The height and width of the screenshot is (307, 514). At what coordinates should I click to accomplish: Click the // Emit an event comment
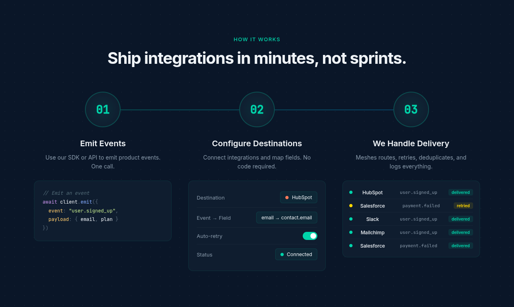[66, 193]
